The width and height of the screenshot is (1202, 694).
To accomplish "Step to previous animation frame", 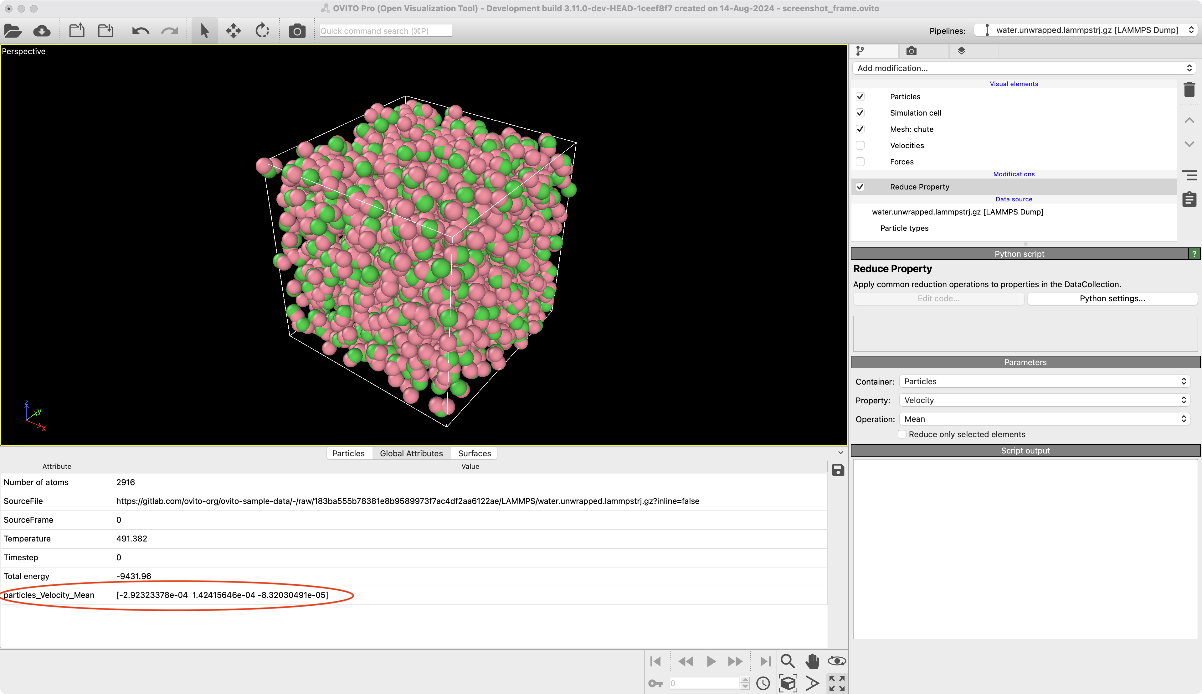I will (686, 662).
